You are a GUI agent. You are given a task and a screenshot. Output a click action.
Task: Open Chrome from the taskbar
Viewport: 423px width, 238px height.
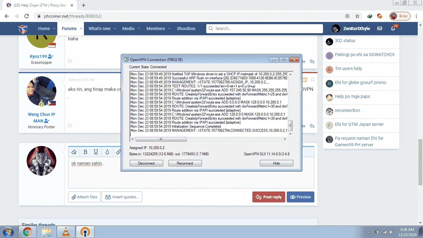pyautogui.click(x=28, y=232)
